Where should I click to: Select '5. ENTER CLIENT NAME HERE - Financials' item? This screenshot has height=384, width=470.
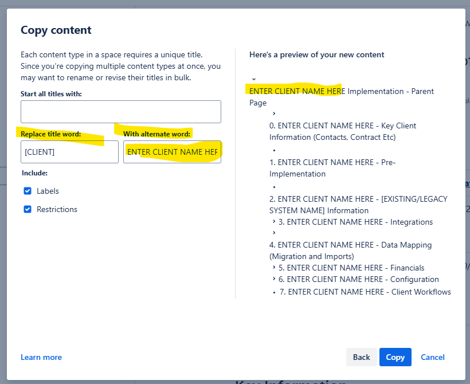[x=351, y=268]
